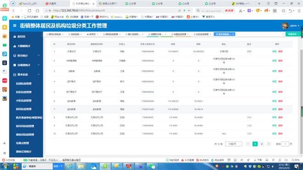Screen dimensions: 303x170
Task: Close the active 机关事业单位 page tab
Action: point(233,34)
